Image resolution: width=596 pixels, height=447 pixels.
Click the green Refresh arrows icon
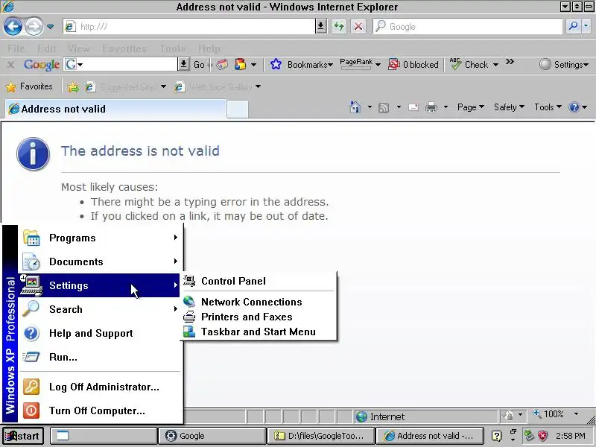[x=339, y=26]
